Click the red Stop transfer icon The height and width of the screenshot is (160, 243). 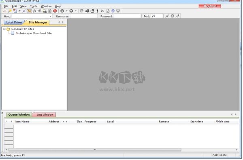(x=55, y=11)
